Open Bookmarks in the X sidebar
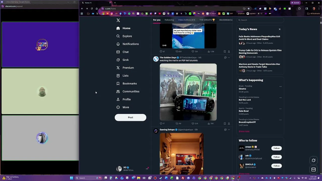The image size is (322, 181). (x=127, y=83)
